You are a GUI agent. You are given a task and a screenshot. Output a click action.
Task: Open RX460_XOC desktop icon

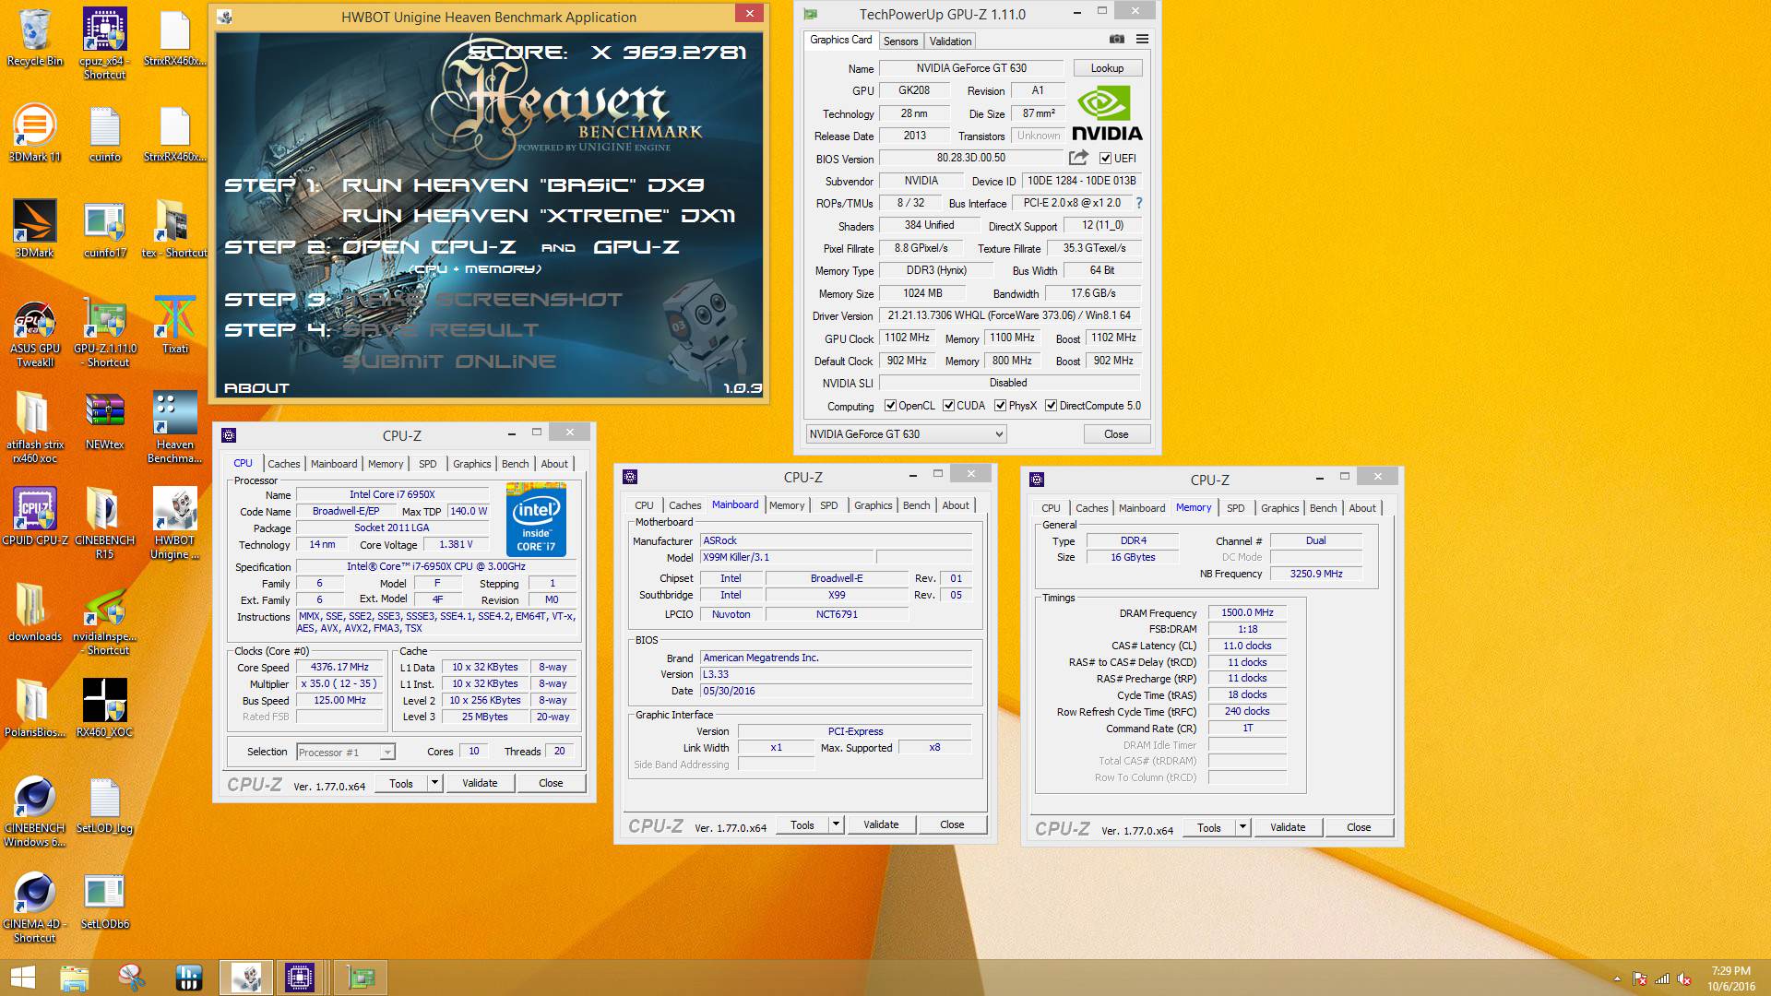tap(104, 707)
